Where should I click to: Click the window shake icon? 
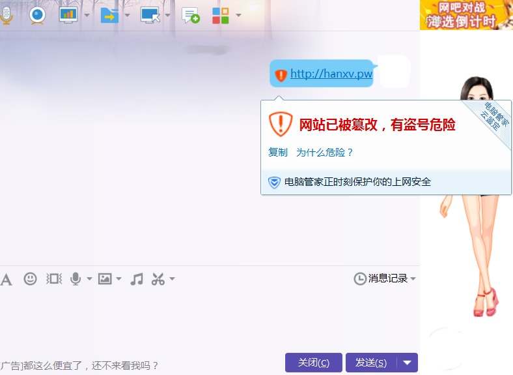[54, 279]
